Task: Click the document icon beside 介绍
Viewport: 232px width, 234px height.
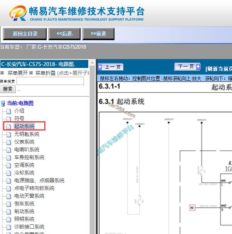Action: [9, 111]
